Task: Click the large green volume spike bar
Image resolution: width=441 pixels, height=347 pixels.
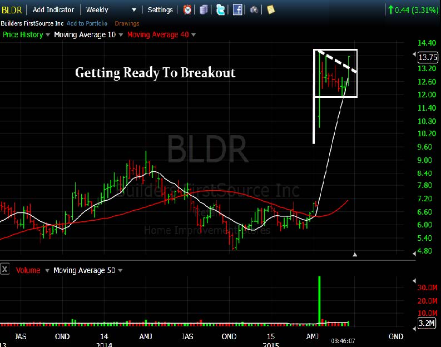Action: coord(319,300)
